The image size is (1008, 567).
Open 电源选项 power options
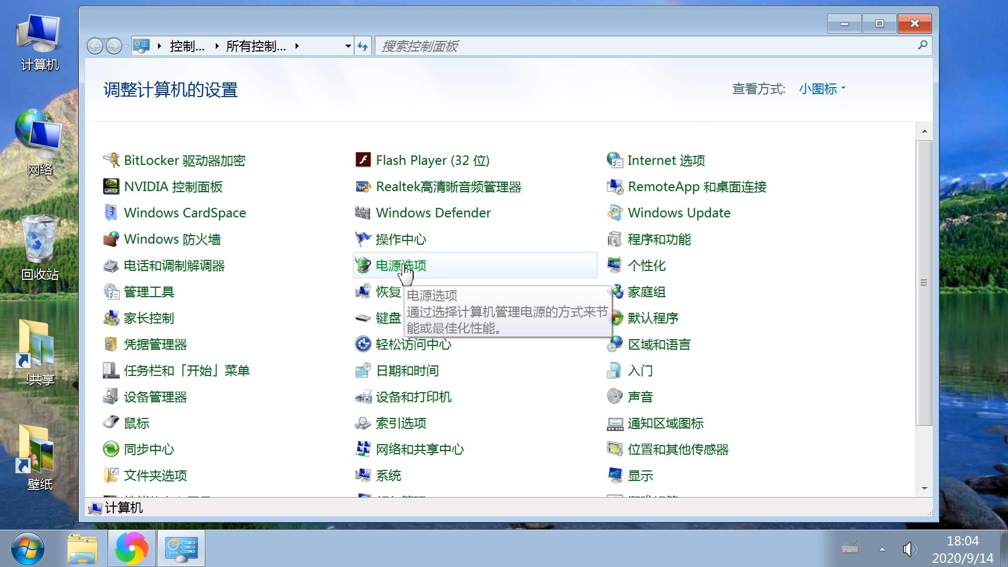click(x=400, y=266)
